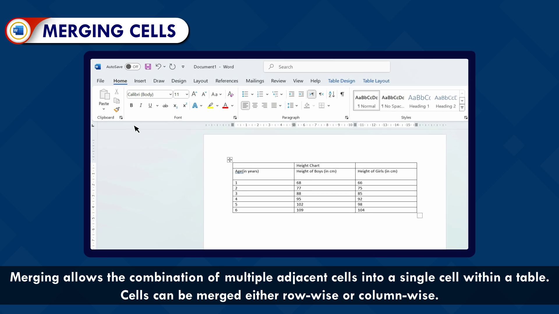This screenshot has height=314, width=559.
Task: Open the Calibri (Body) font dropdown
Action: [170, 94]
